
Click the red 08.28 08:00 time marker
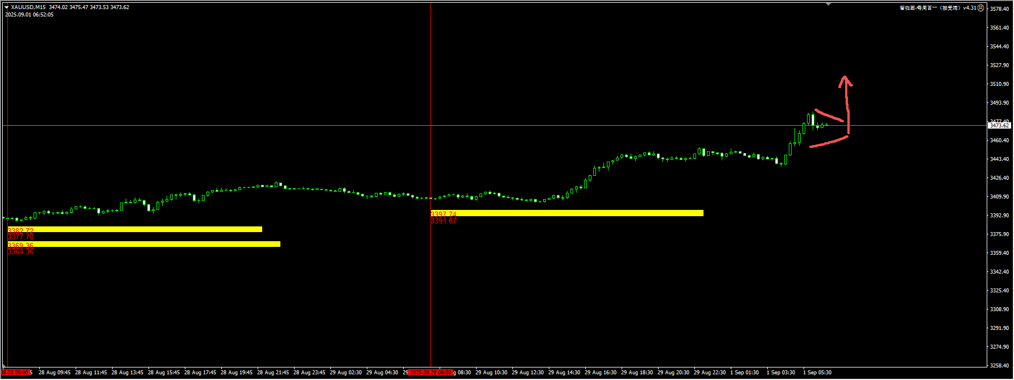click(15, 373)
